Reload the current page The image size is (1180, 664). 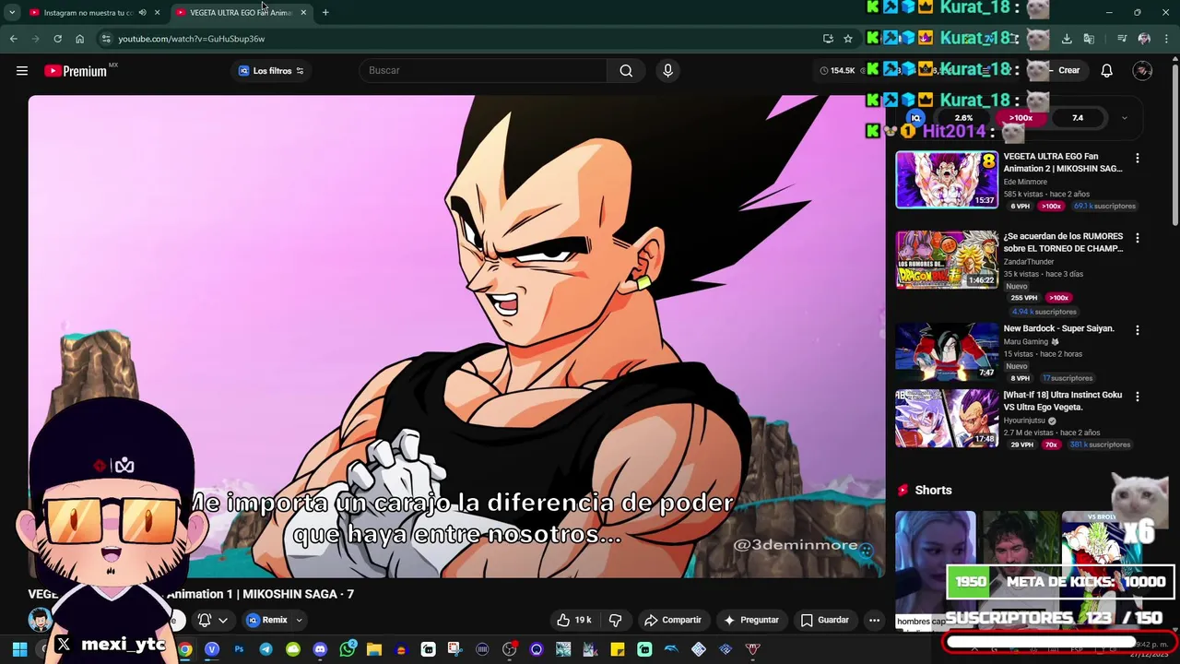57,39
